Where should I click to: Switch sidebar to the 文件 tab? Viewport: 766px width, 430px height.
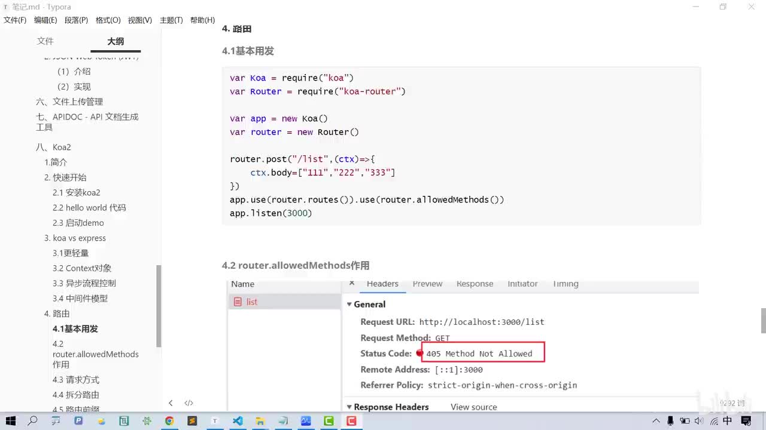45,41
